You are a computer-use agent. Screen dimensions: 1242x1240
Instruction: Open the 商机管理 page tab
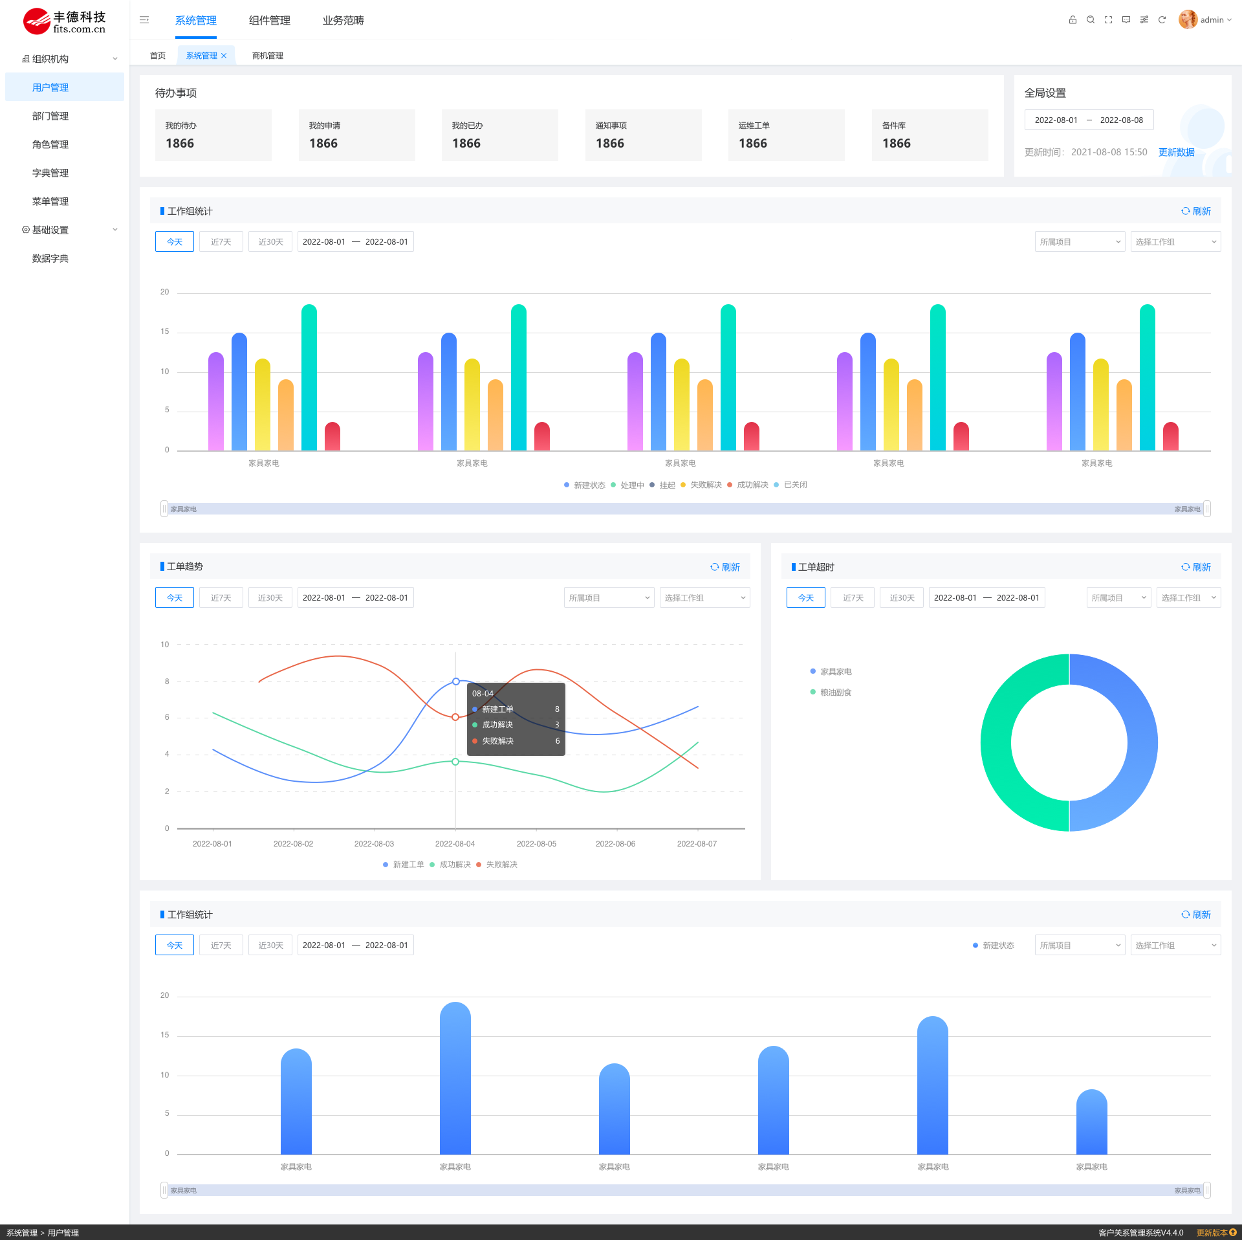click(x=268, y=56)
